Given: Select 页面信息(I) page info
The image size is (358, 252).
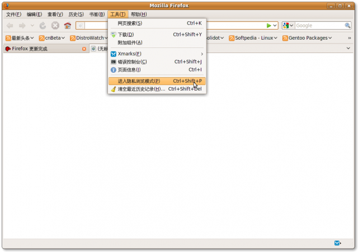Looking at the screenshot, I should 157,70.
